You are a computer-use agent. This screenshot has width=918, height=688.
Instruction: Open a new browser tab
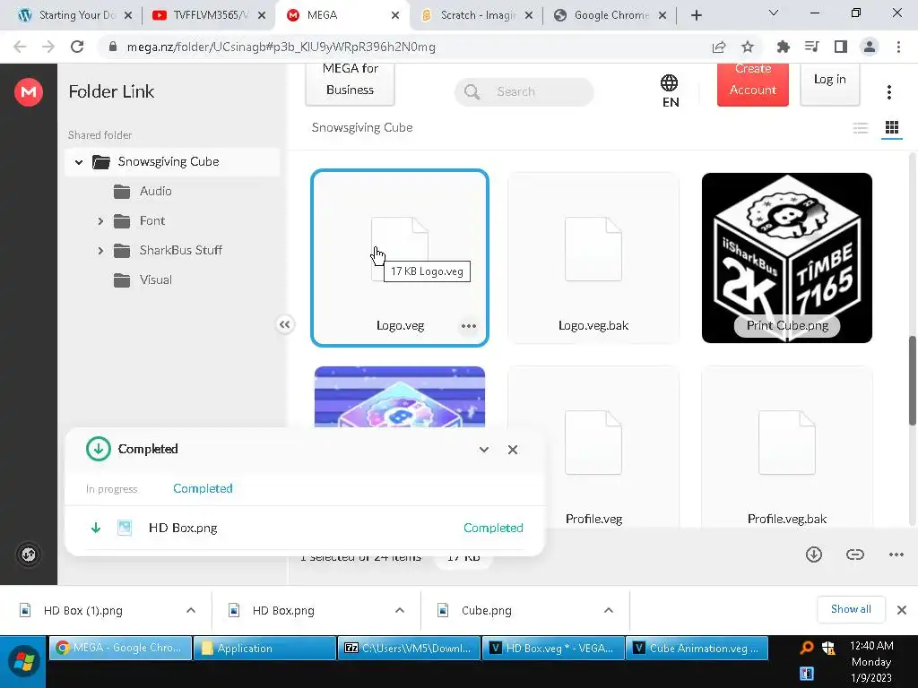point(696,15)
